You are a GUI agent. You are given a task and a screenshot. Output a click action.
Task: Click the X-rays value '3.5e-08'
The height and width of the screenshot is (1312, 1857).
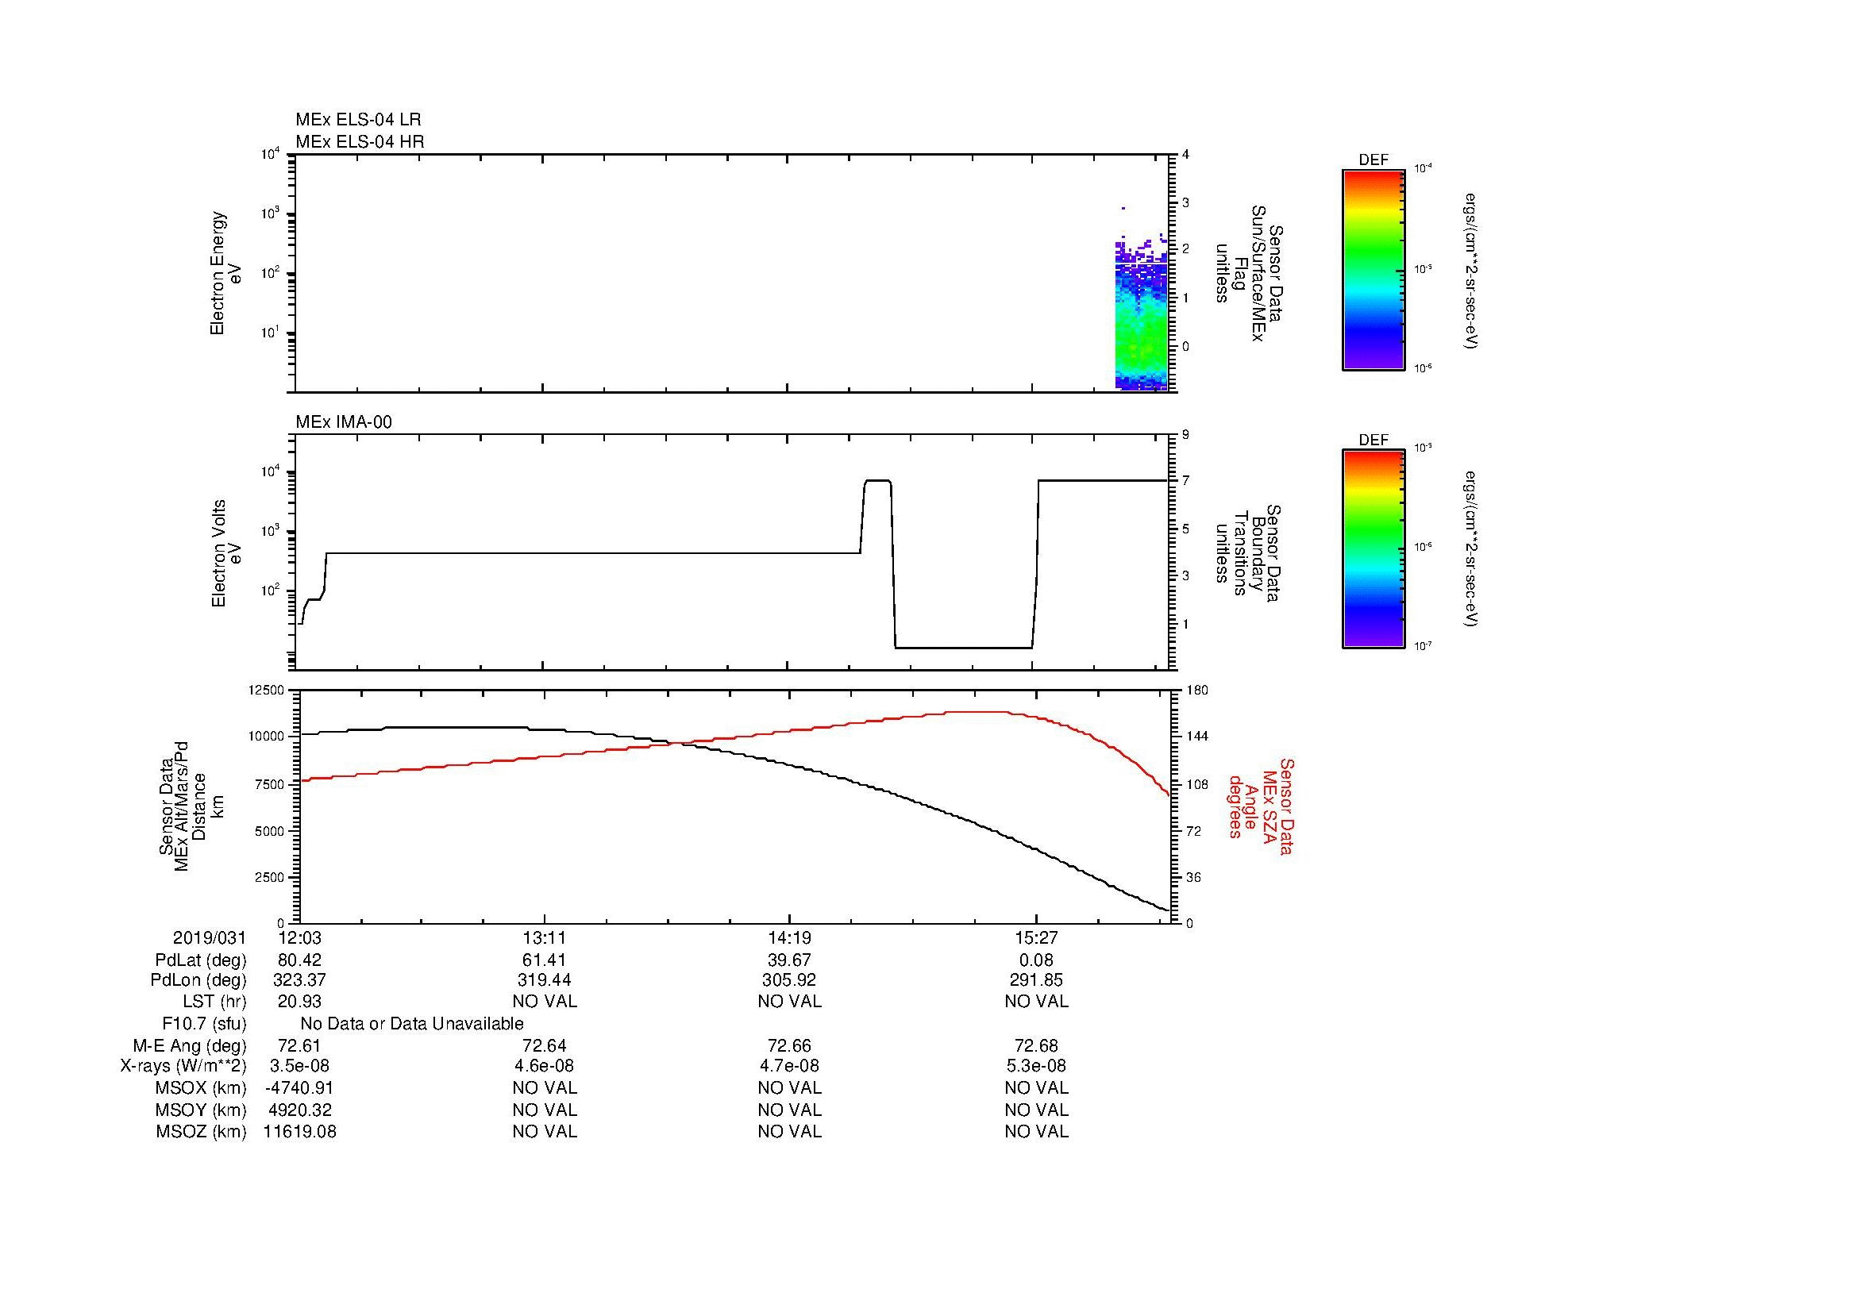(299, 1066)
